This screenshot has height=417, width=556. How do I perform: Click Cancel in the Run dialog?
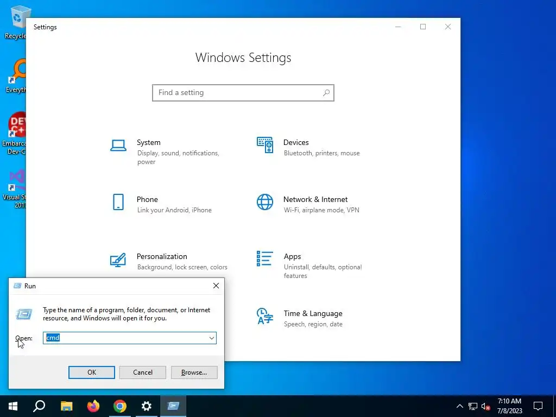coord(143,372)
